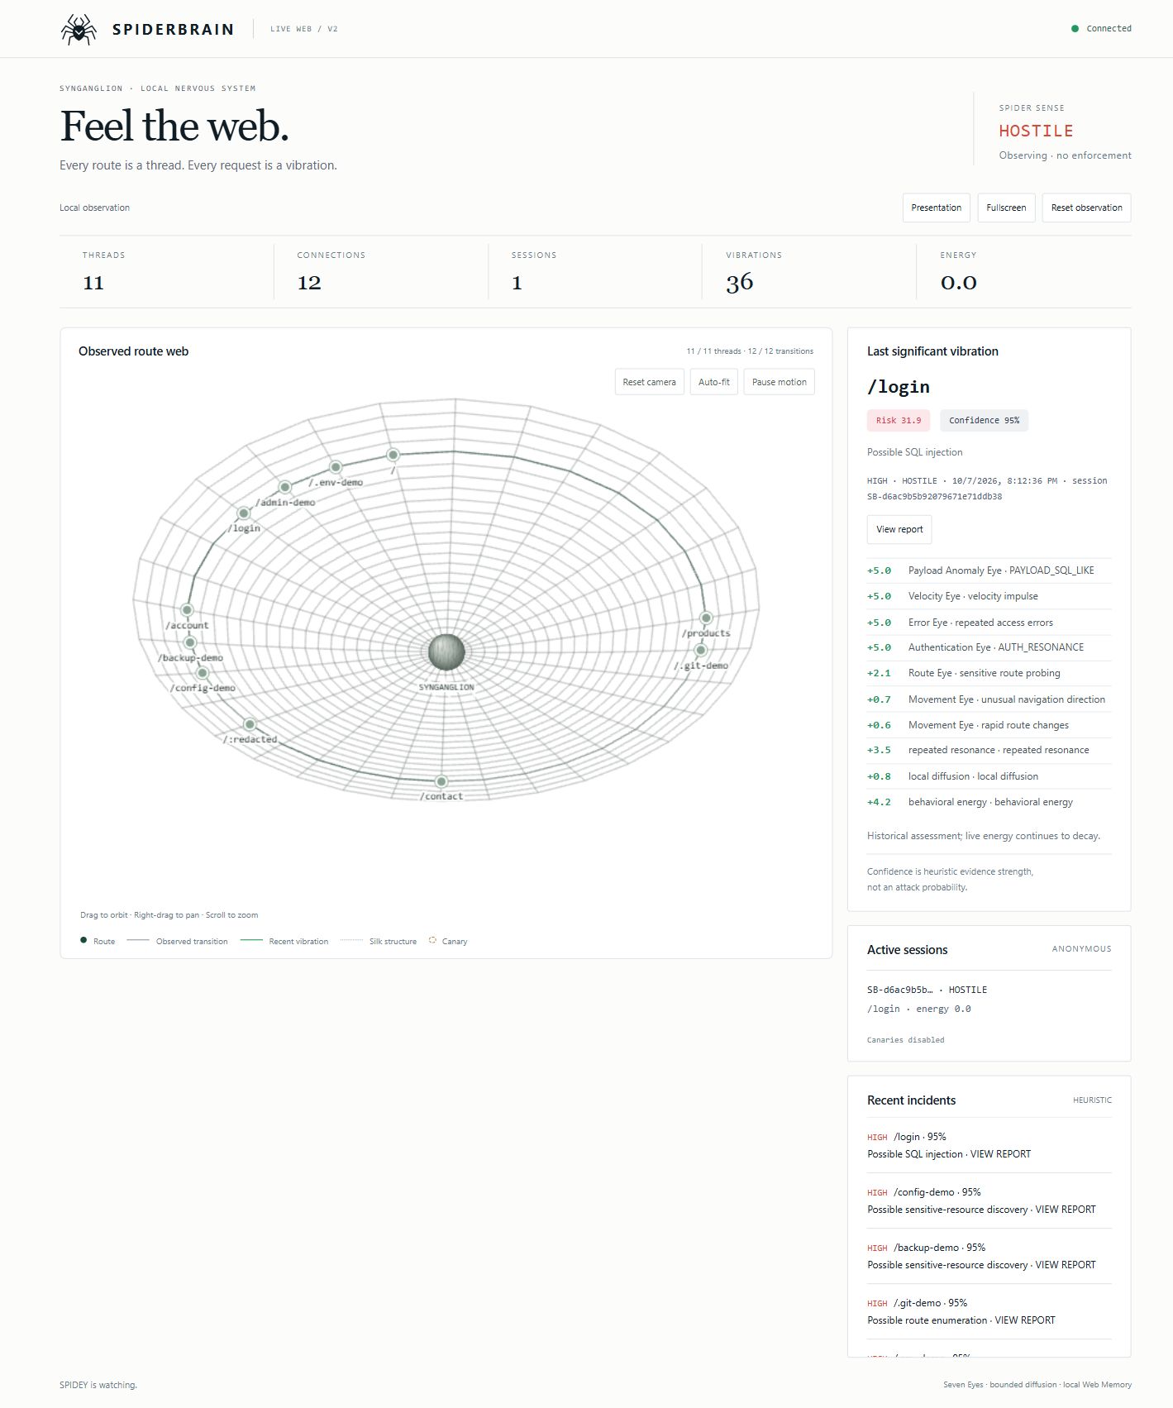Select the /.env-demo route node
The height and width of the screenshot is (1408, 1173).
(x=336, y=467)
